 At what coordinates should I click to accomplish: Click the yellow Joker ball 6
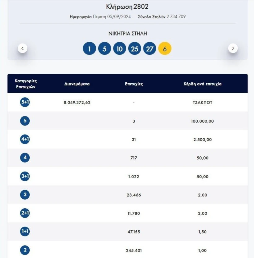point(165,49)
